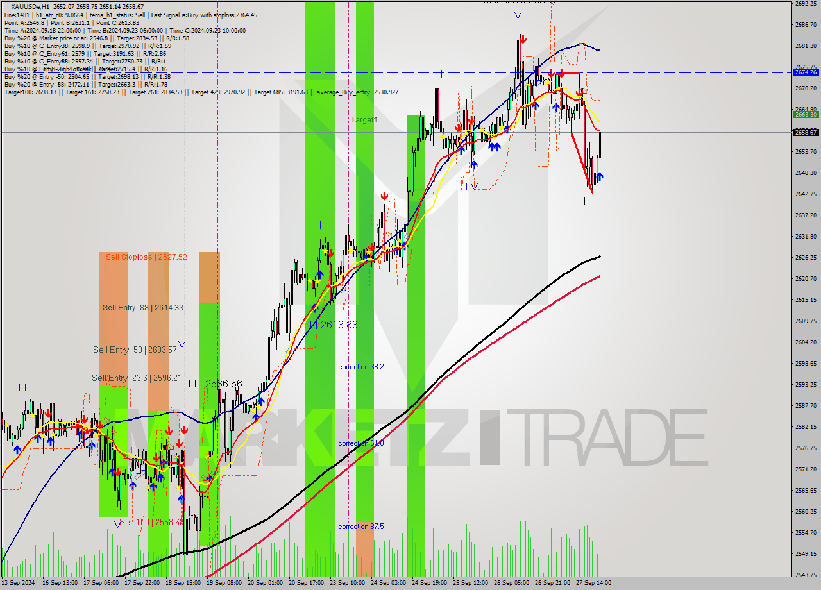
Task: Click the '18 Sep 15:00' time axis label
Action: [x=183, y=583]
